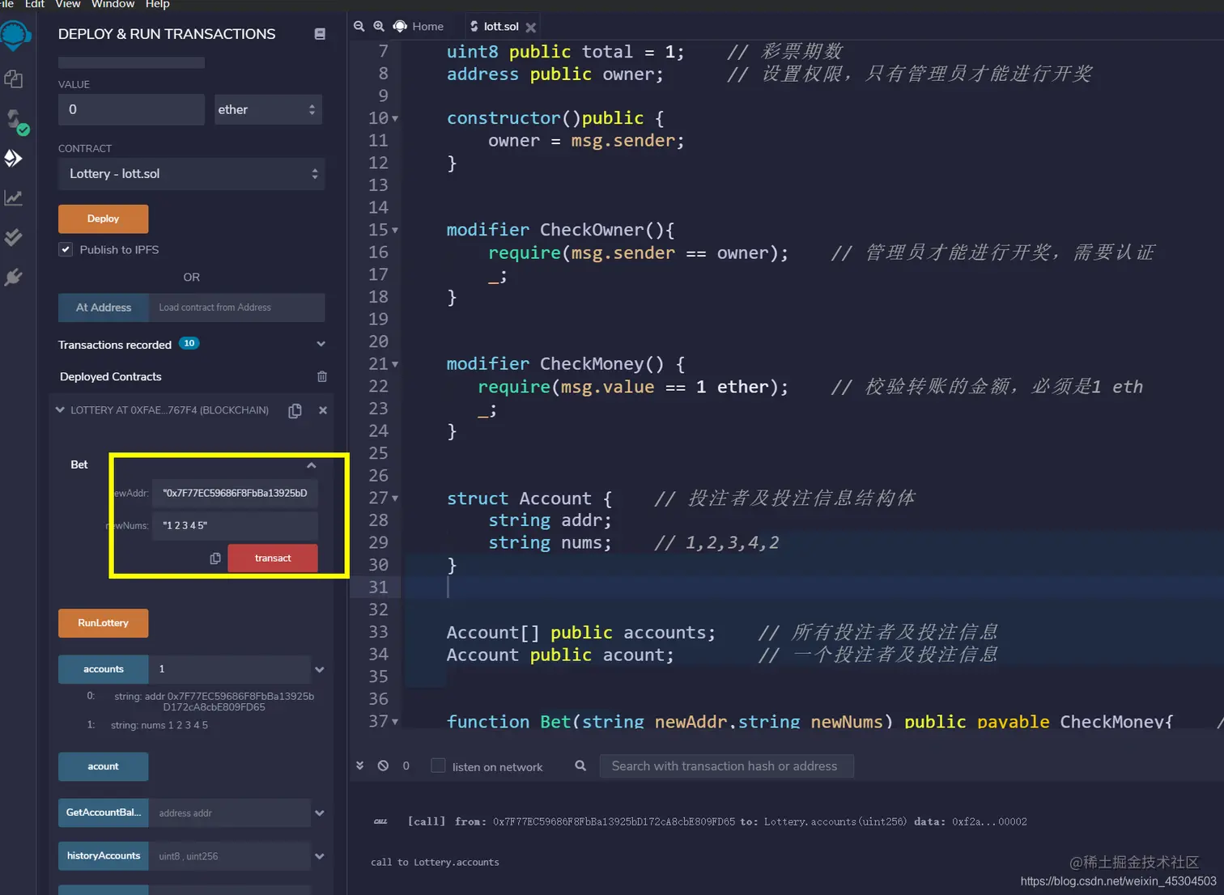Click the documentation icon beside panel title
The image size is (1224, 895).
click(x=320, y=34)
